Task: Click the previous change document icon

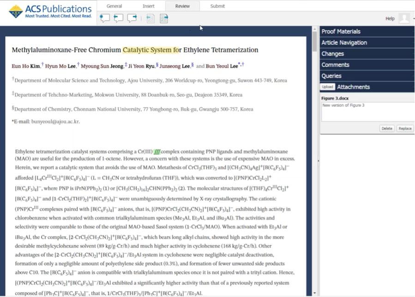Action: [x=150, y=18]
